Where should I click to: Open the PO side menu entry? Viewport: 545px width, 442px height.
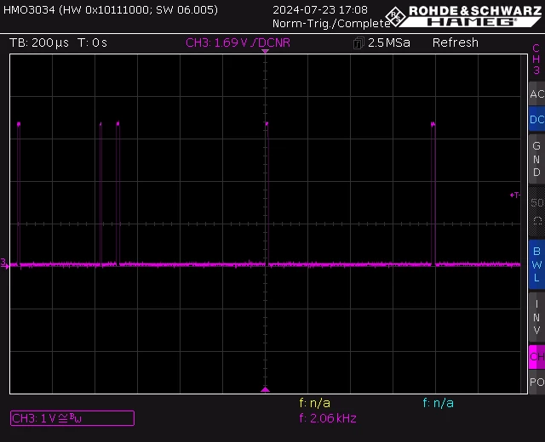point(537,382)
